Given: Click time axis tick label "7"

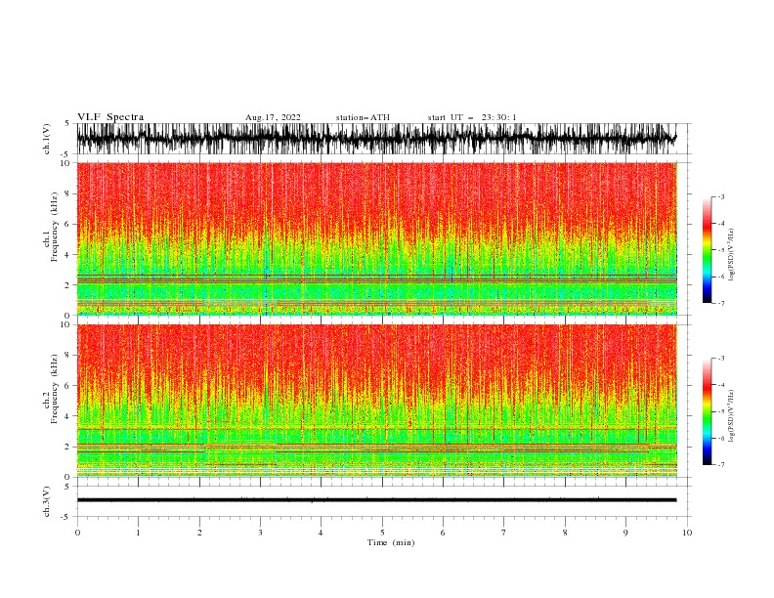Looking at the screenshot, I should tap(503, 533).
